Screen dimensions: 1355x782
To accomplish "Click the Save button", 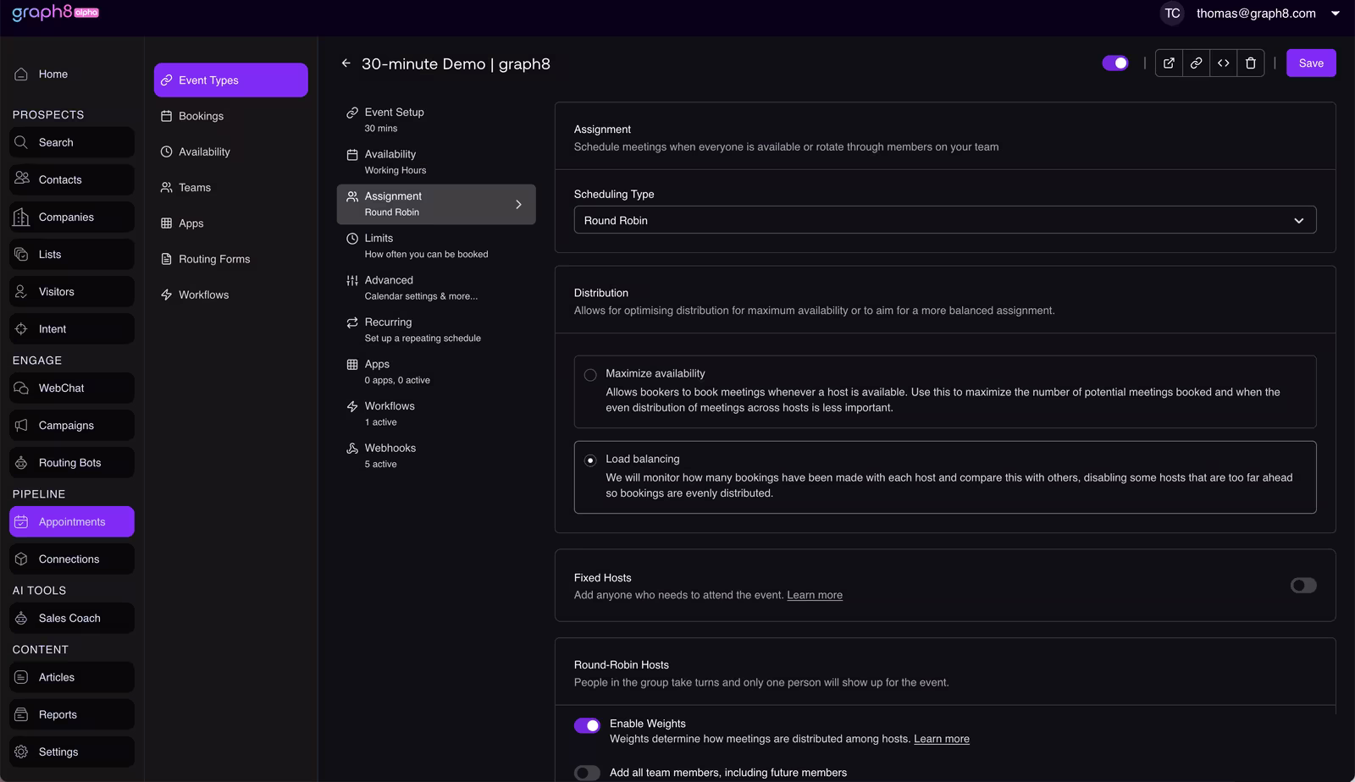I will click(x=1311, y=63).
